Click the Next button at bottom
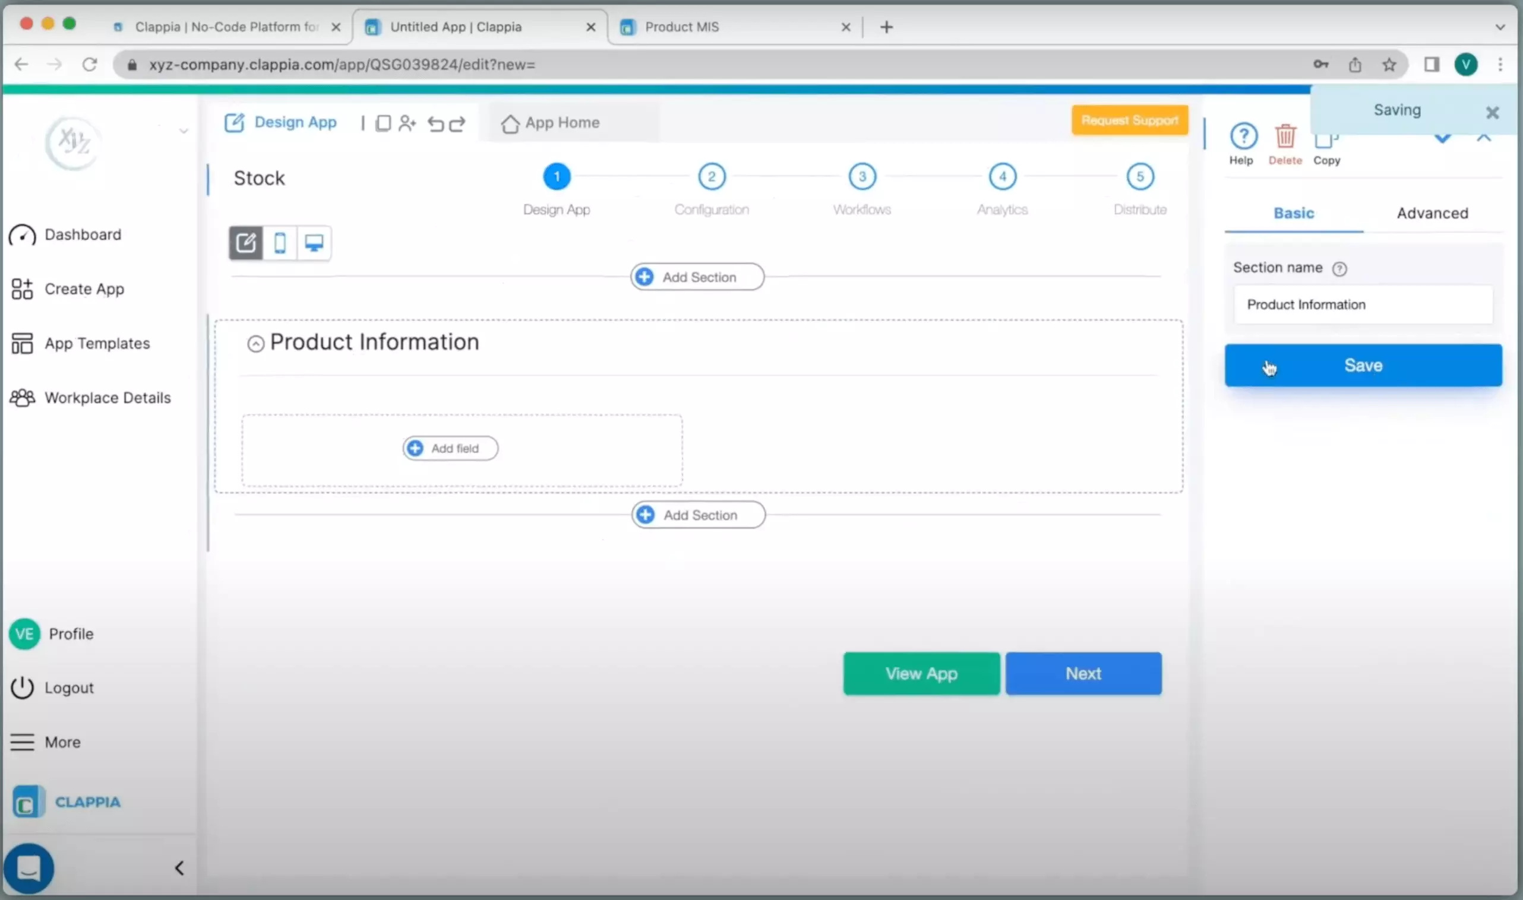1523x900 pixels. 1083,673
